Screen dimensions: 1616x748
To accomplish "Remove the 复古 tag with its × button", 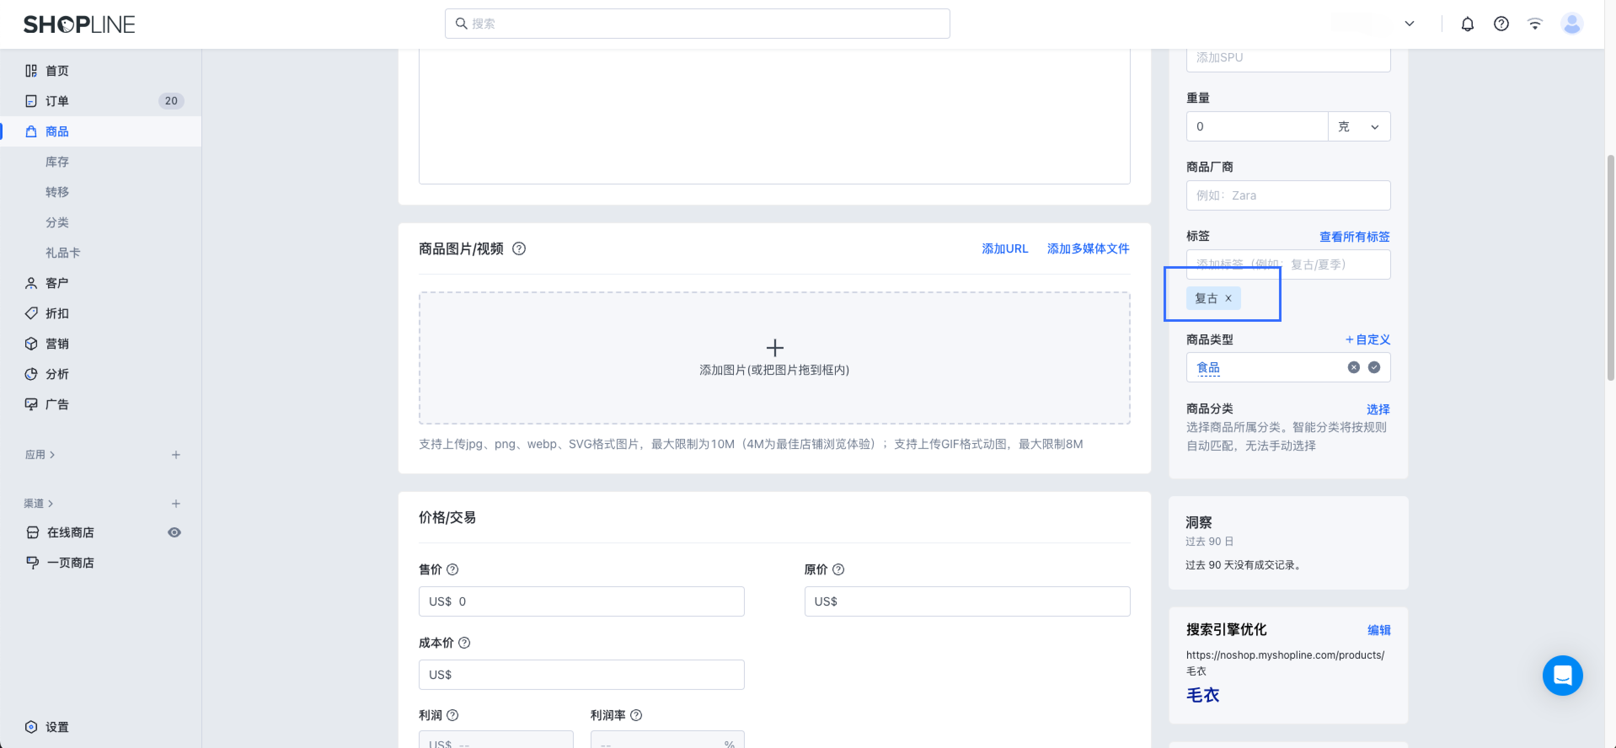I will (x=1228, y=298).
